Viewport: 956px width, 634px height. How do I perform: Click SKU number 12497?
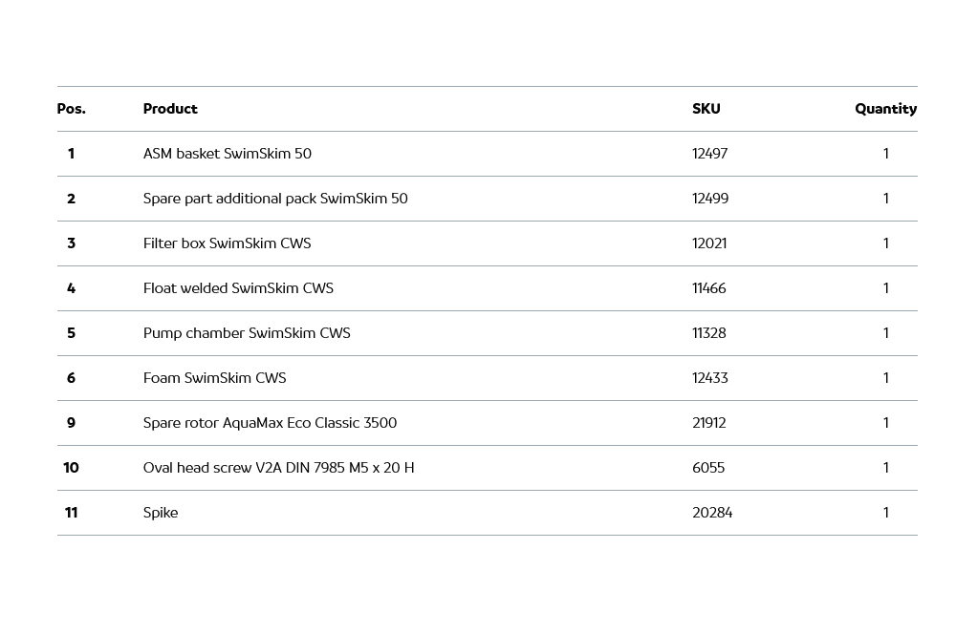[x=710, y=154]
